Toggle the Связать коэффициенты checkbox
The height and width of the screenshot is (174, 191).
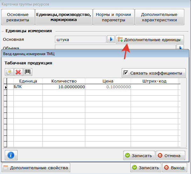pos(126,73)
